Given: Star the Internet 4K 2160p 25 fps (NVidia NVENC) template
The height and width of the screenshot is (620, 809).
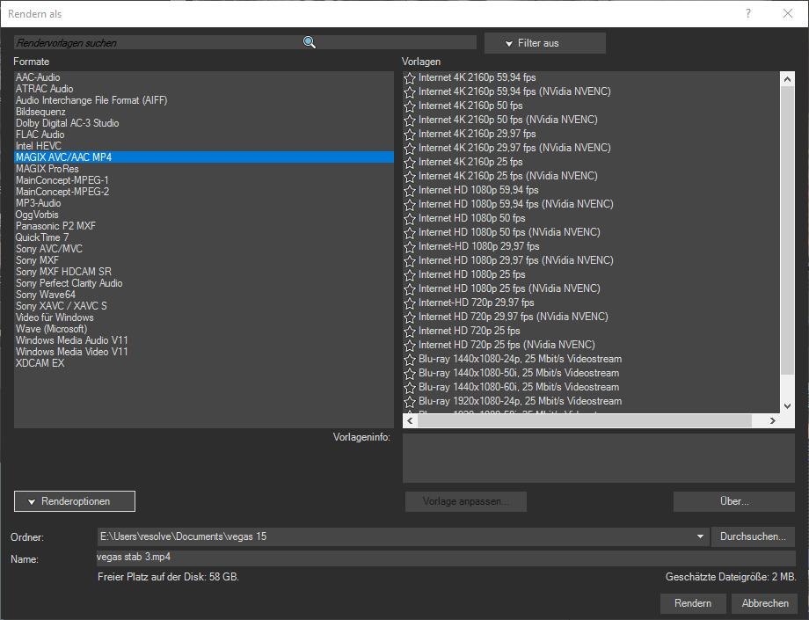Looking at the screenshot, I should (410, 177).
